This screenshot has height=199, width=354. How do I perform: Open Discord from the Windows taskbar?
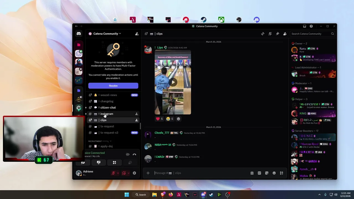pyautogui.click(x=203, y=195)
